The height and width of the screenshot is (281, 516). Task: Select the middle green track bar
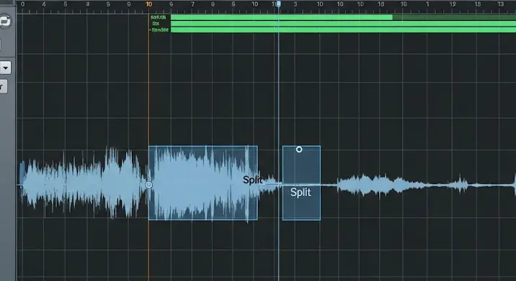343,24
